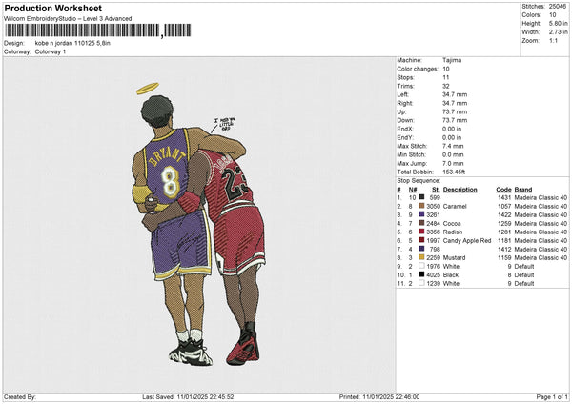Screen dimensions: 572x404
Task: Click code '1057' in the Caramel row
Action: point(504,206)
